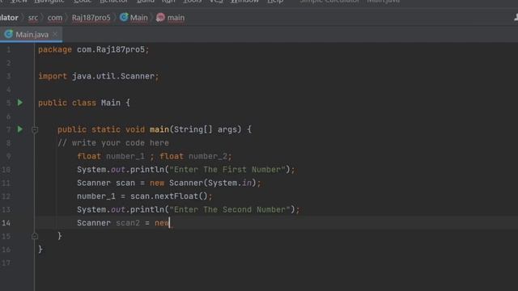
Task: Click the Main class breadcrumb icon
Action: tap(124, 17)
